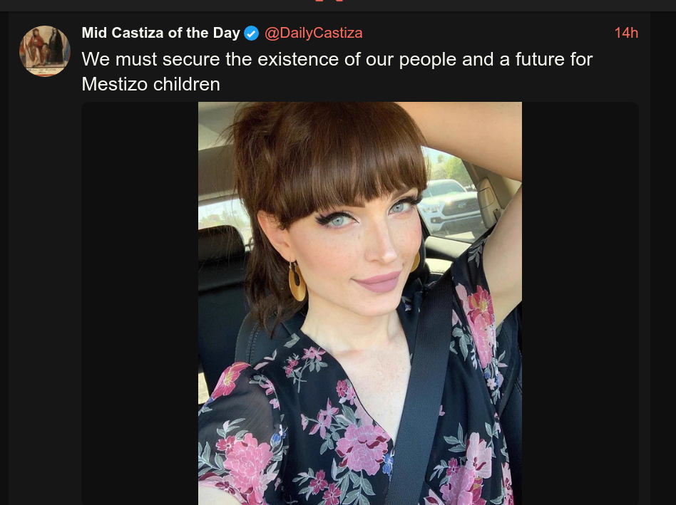Click the partial red logo at top
The image size is (676, 505).
(329, 1)
